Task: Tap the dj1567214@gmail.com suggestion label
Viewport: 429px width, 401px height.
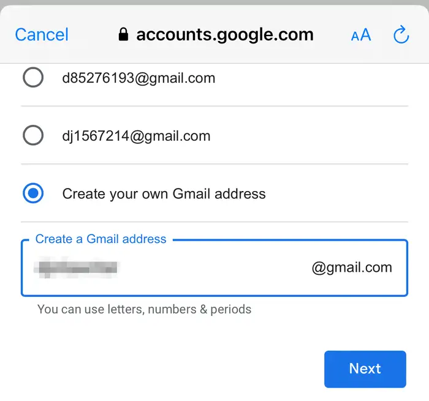Action: coord(136,136)
